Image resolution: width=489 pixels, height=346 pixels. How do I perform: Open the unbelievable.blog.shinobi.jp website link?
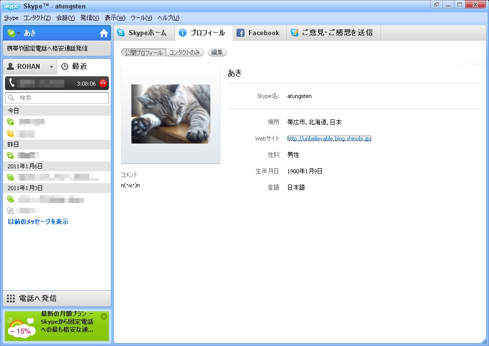point(329,139)
